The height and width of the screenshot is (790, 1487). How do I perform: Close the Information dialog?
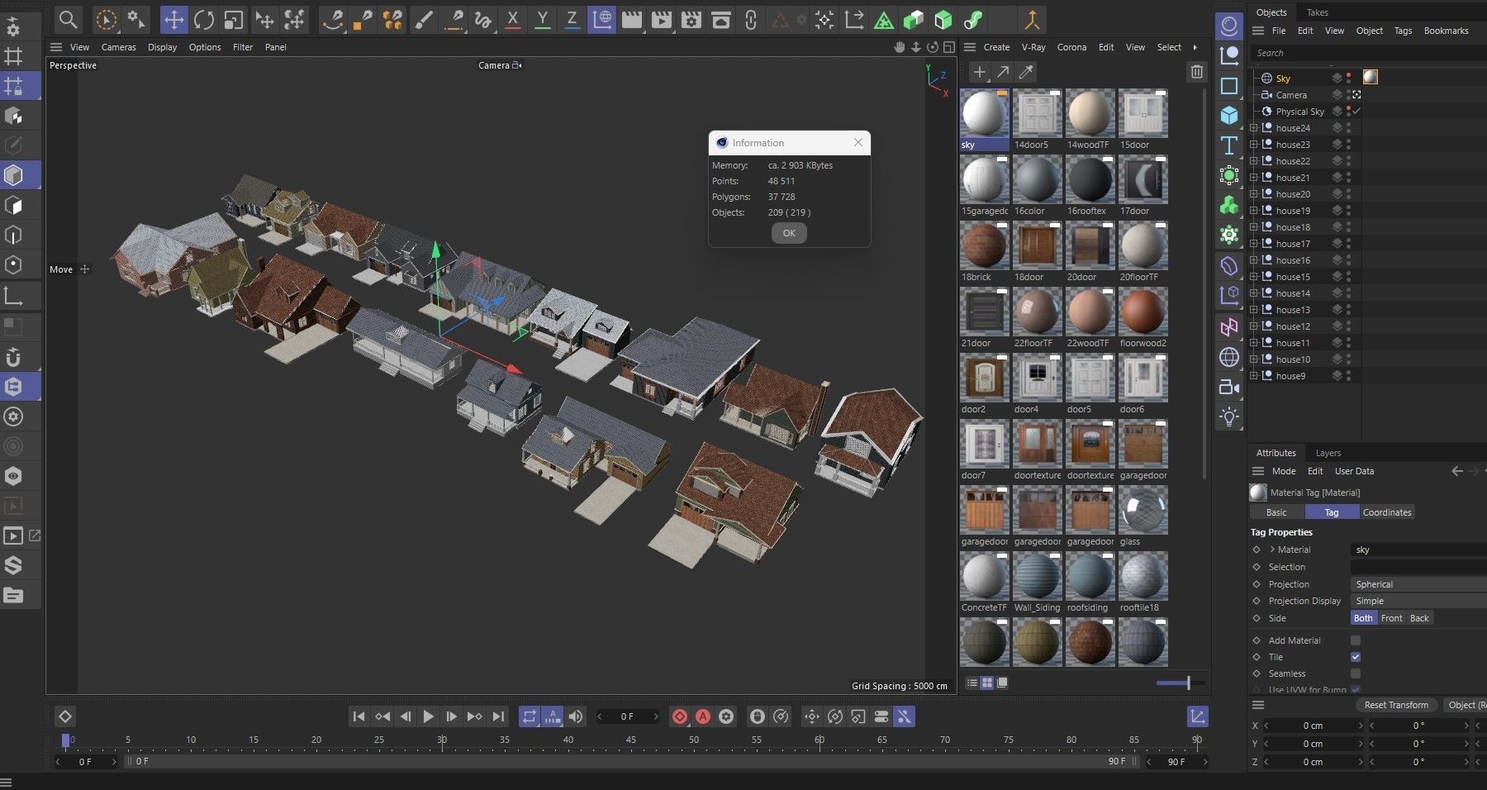pyautogui.click(x=858, y=142)
